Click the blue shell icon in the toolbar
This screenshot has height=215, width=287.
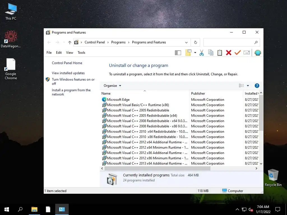click(x=258, y=53)
